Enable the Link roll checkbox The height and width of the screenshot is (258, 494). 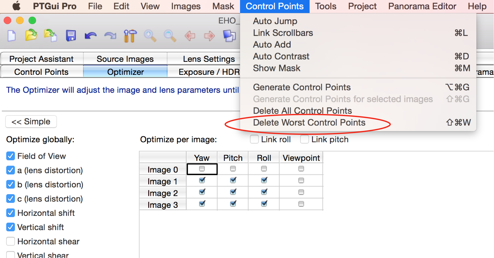pos(254,139)
